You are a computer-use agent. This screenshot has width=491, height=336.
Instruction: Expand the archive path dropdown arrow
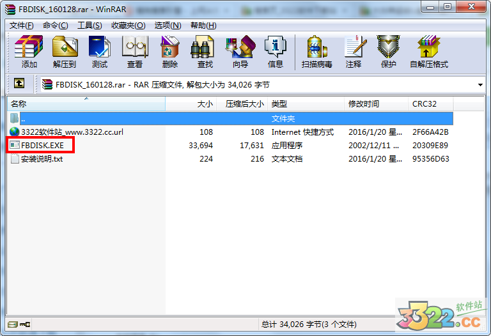tap(480, 84)
